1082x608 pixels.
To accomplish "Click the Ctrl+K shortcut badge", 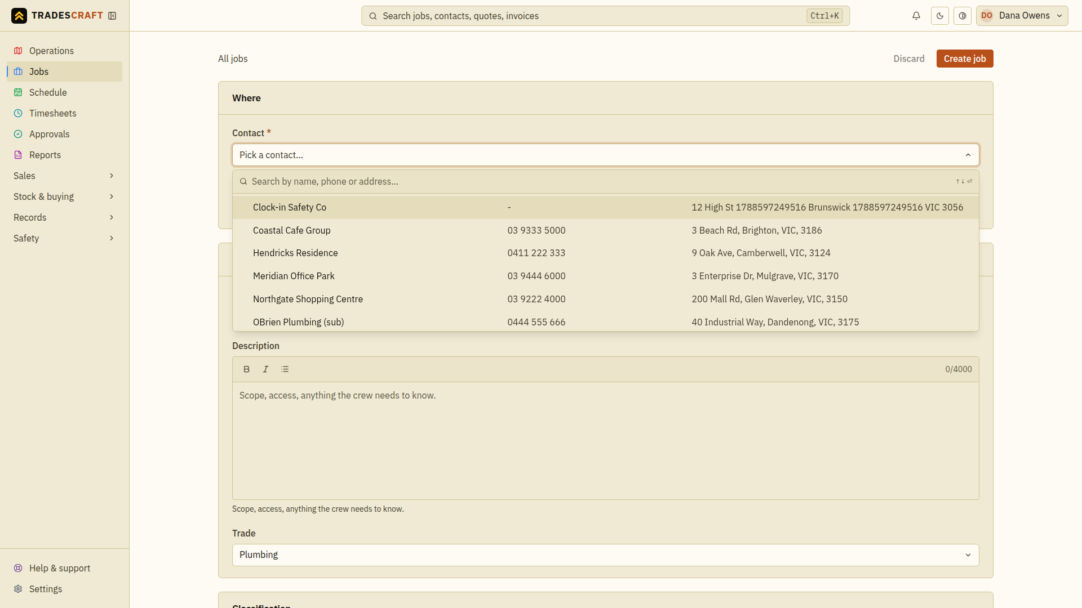I will [824, 16].
